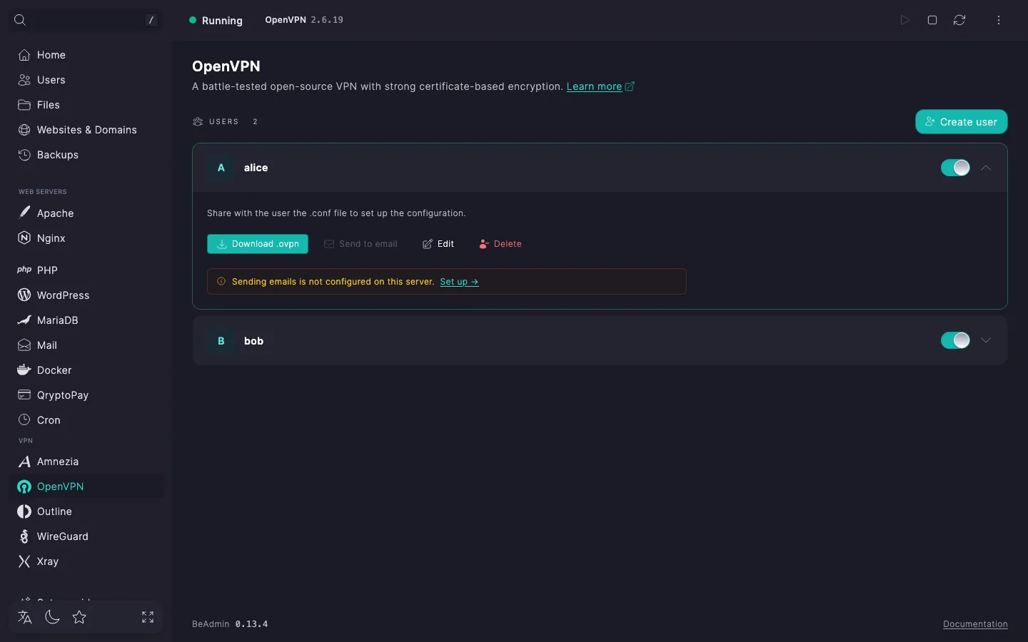Image resolution: width=1028 pixels, height=642 pixels.
Task: Click the PHP icon in sidebar
Action: [24, 270]
